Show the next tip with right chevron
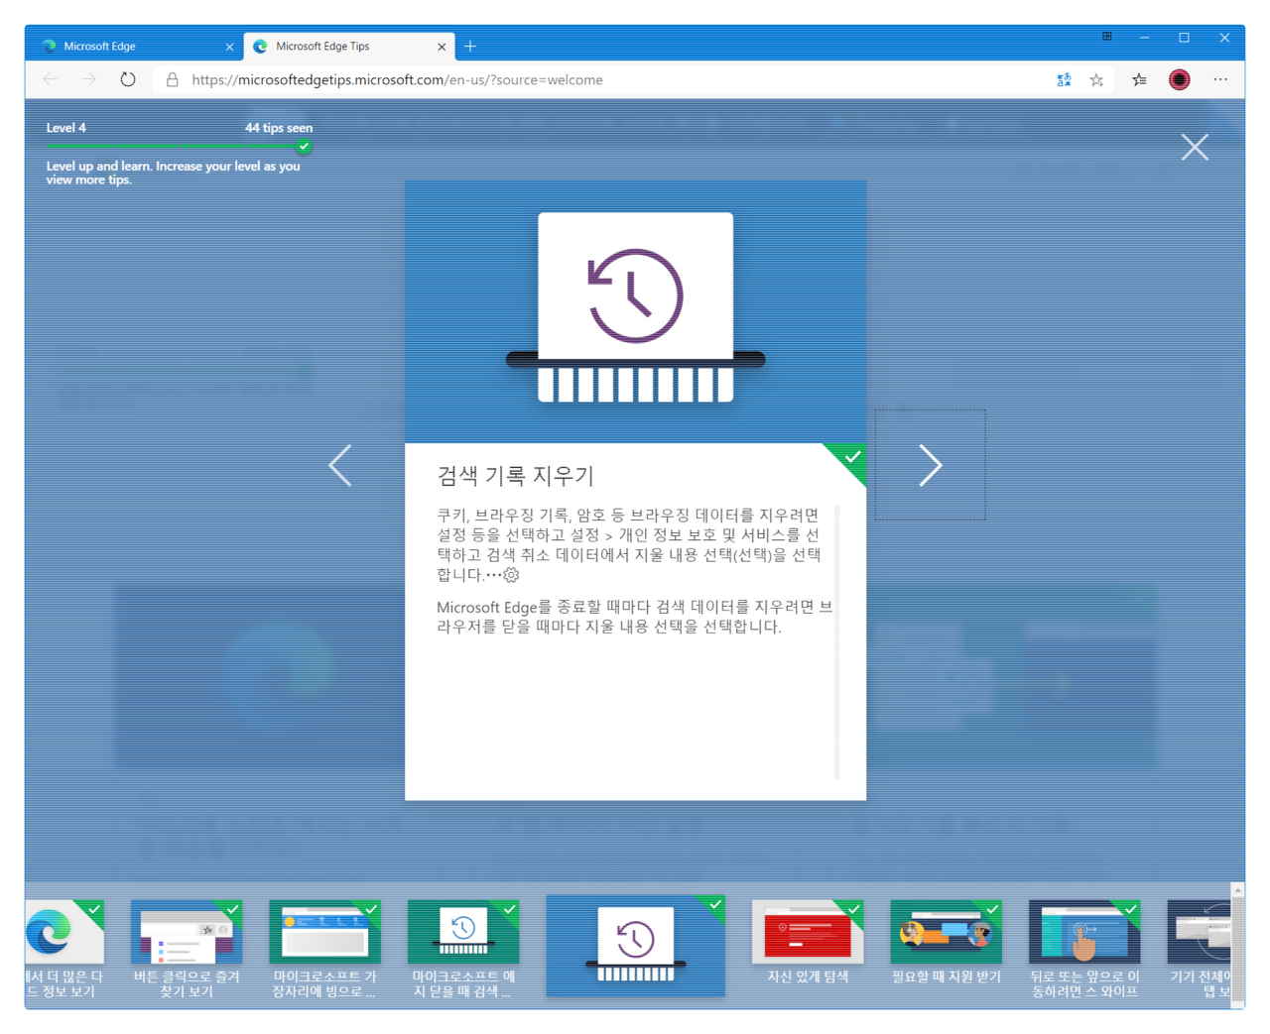Viewport: 1270px width, 1034px height. tap(930, 465)
